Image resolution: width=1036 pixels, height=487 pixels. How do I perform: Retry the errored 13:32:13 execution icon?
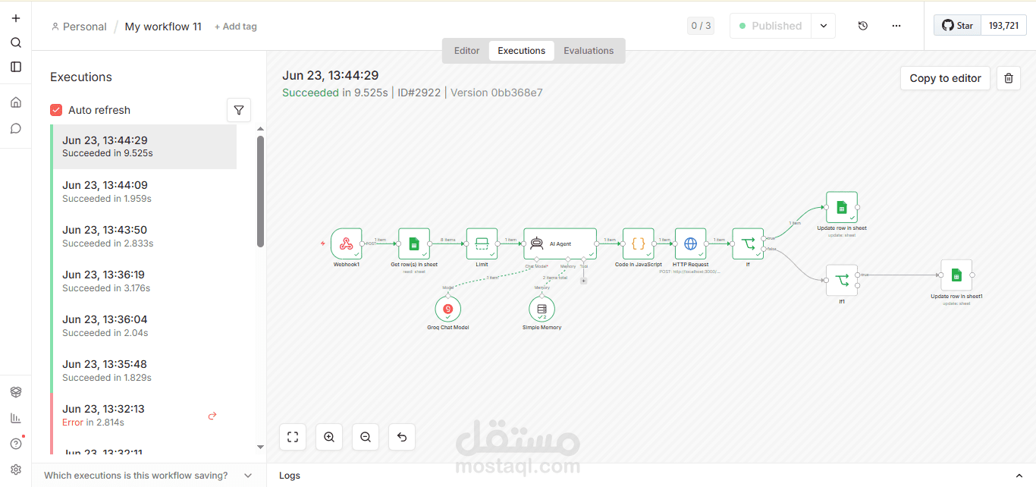tap(212, 416)
